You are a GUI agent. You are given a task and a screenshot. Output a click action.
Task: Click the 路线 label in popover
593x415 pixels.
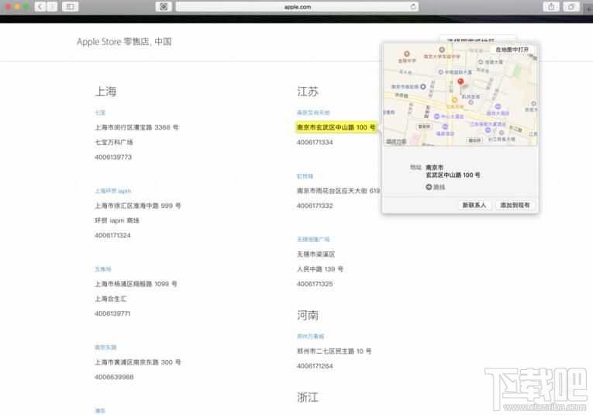pos(439,187)
